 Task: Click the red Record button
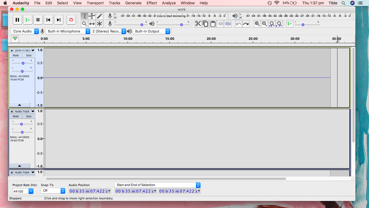click(71, 20)
